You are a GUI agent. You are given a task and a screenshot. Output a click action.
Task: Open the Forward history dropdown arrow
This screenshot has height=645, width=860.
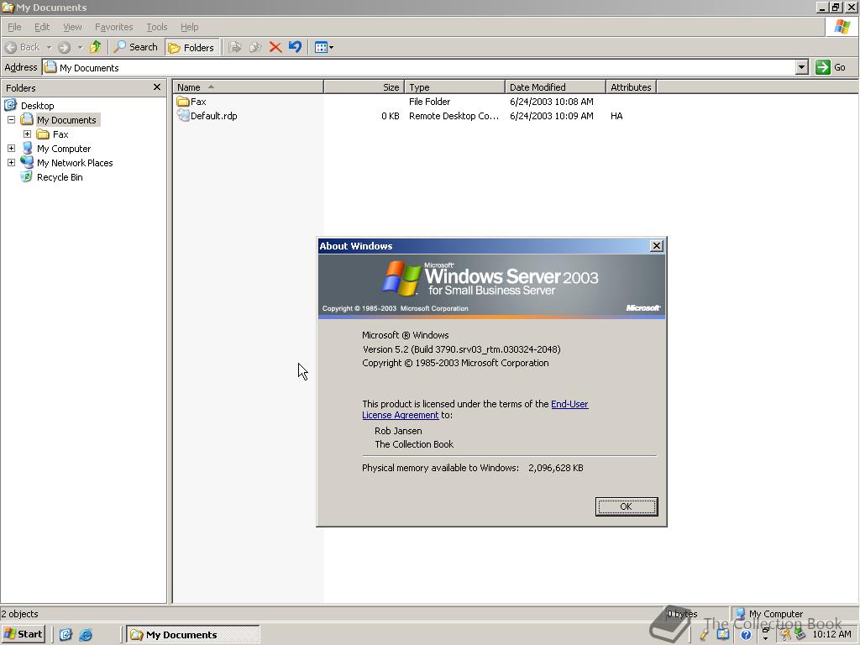[x=80, y=47]
